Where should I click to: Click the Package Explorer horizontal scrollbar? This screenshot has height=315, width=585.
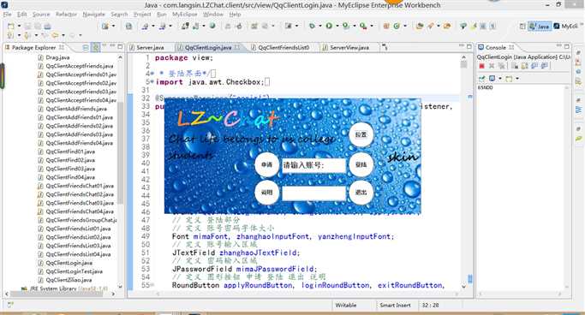point(56,294)
